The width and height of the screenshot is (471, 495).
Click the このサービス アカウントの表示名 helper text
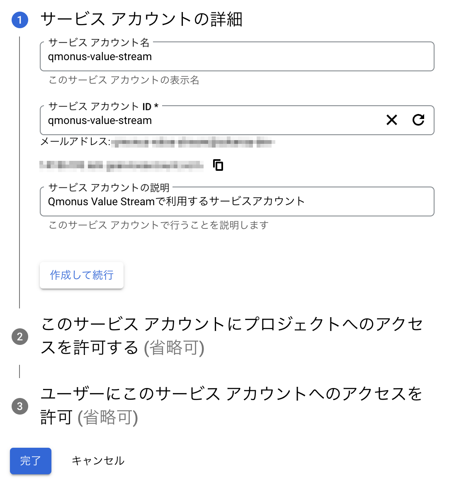[x=124, y=80]
